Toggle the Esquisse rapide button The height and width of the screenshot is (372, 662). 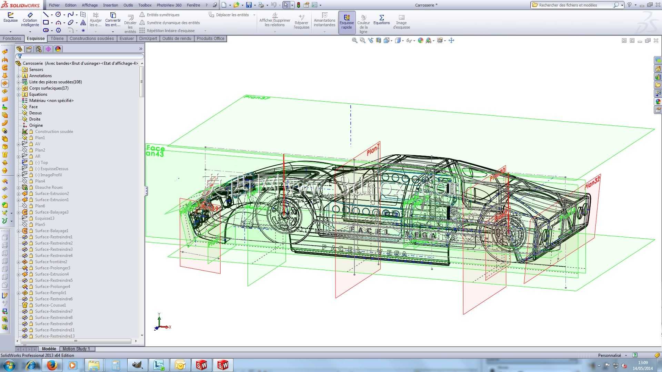pyautogui.click(x=347, y=22)
